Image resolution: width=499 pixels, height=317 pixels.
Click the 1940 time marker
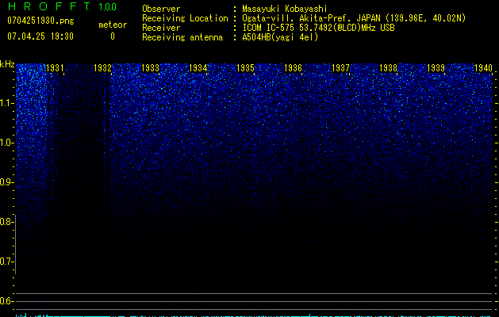483,68
